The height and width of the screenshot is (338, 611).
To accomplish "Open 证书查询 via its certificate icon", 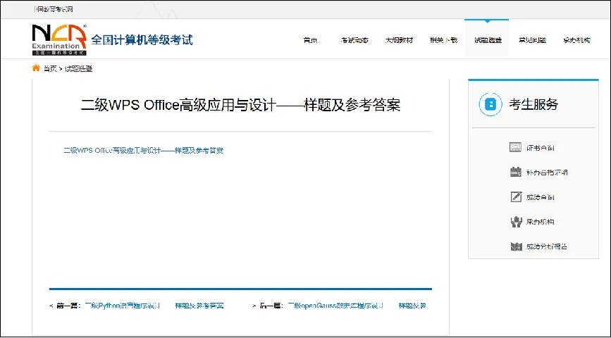I will [516, 148].
